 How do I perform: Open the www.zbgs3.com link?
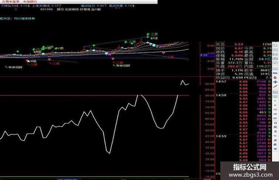pos(251,175)
